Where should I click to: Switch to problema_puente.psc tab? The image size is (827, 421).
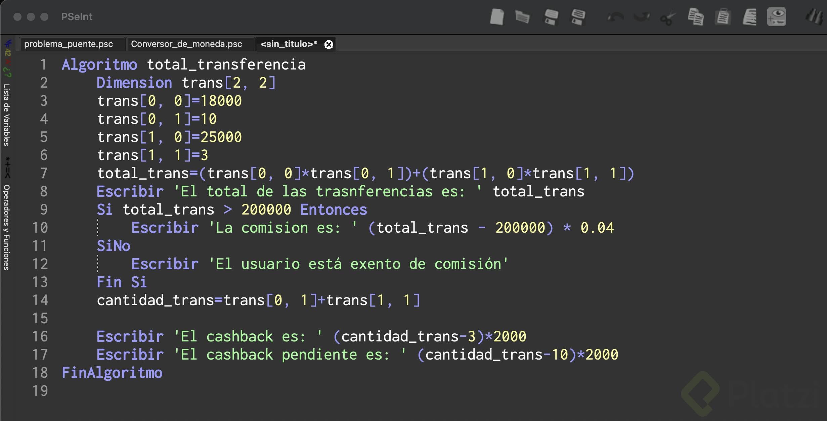(x=69, y=44)
